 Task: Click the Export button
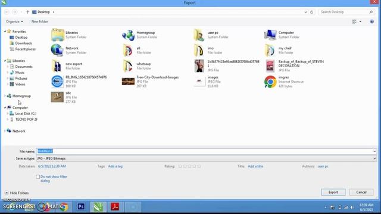(333, 192)
